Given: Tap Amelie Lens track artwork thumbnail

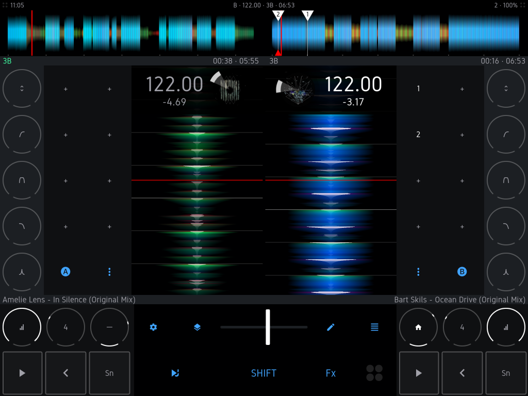Looking at the screenshot, I should [229, 89].
